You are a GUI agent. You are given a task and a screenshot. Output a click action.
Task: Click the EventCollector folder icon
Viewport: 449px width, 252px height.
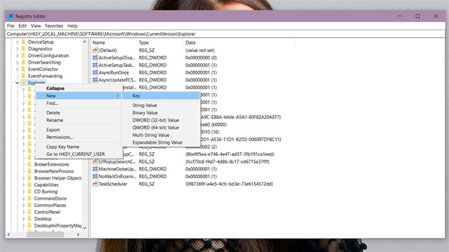[x=24, y=69]
